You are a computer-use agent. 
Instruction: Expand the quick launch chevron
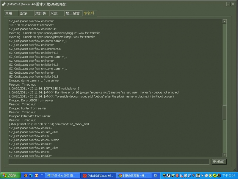click(42, 175)
